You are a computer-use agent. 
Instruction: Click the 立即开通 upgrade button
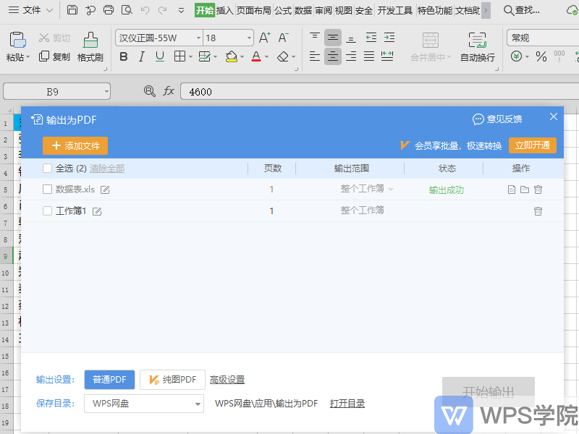pyautogui.click(x=533, y=145)
